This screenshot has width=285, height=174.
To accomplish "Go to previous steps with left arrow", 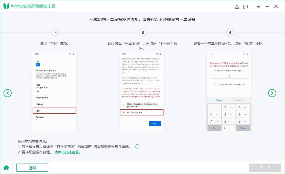I will pos(8,93).
